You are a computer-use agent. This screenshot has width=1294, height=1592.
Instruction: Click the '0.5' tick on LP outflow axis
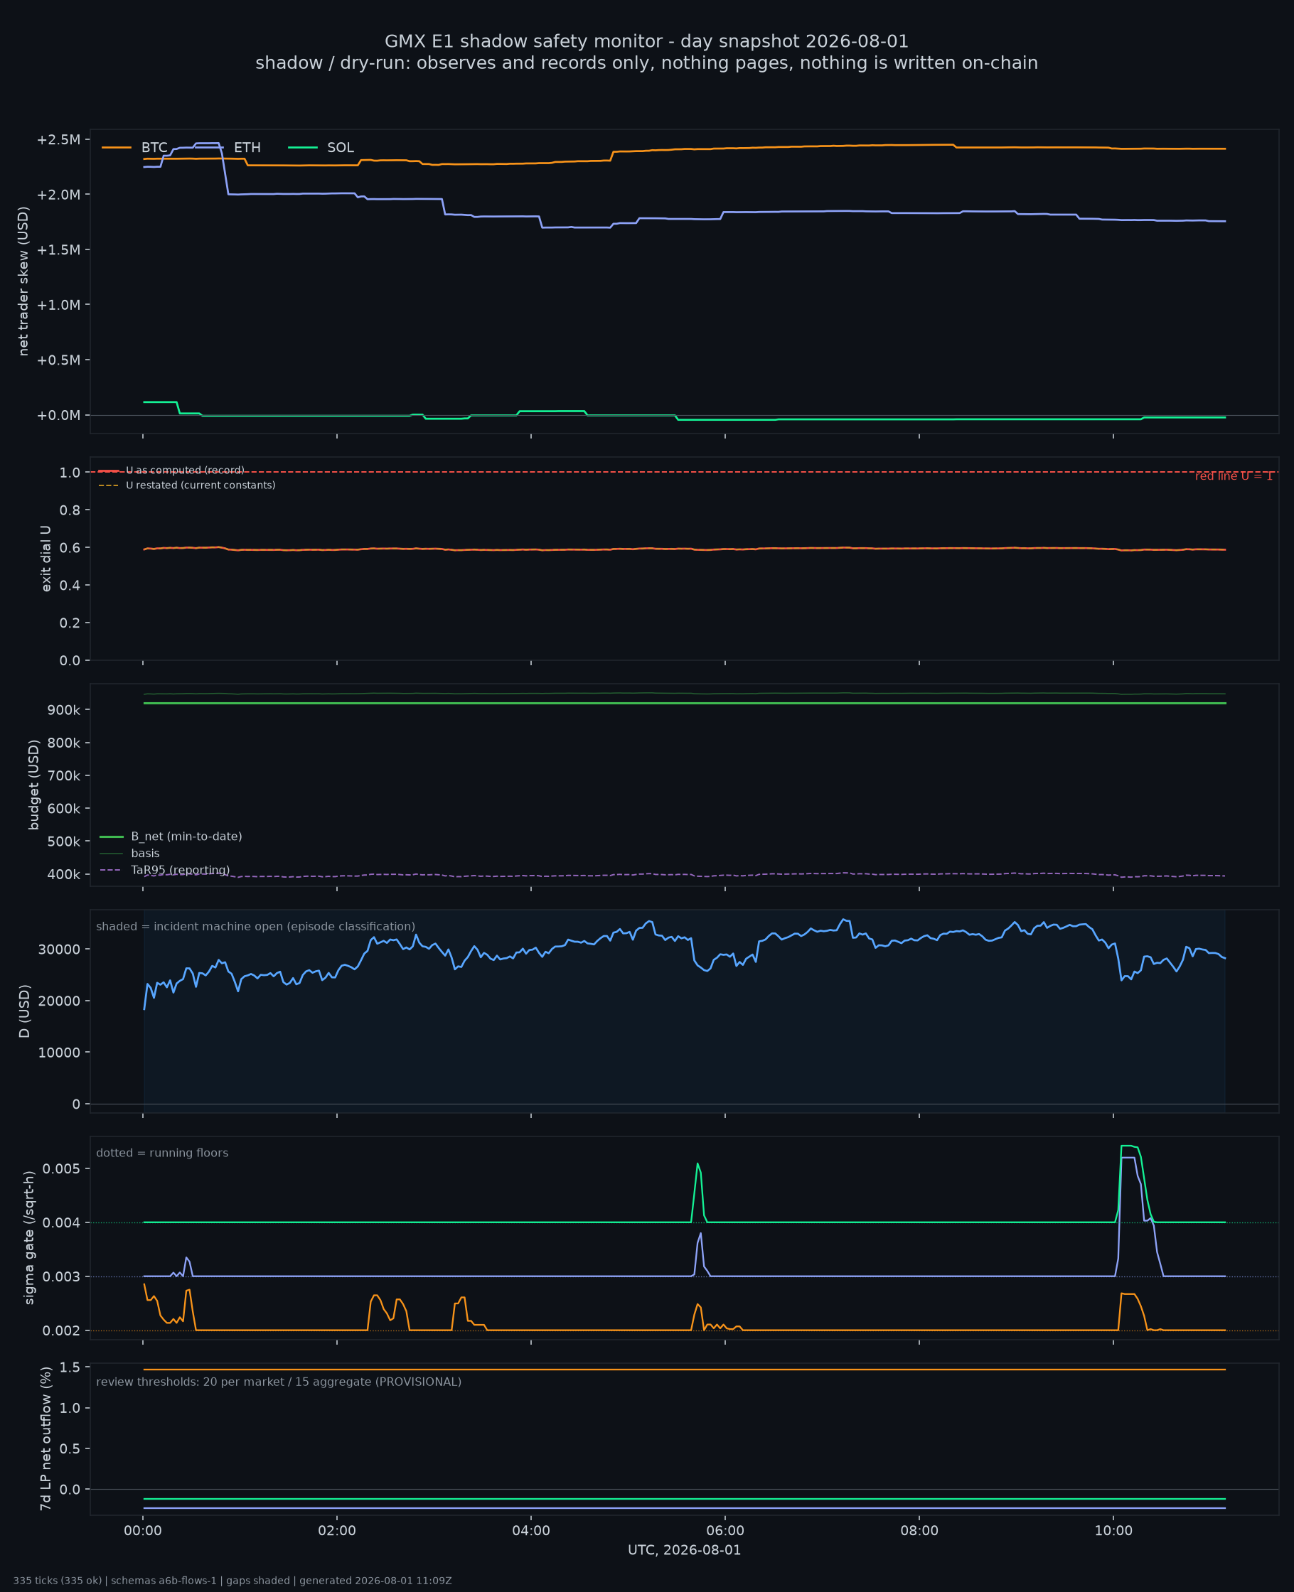(70, 1449)
